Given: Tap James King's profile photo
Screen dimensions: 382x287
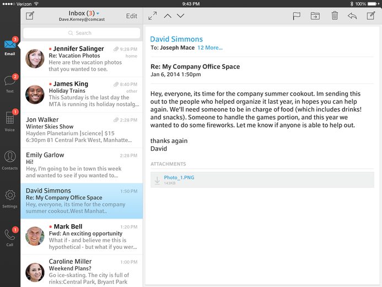Looking at the screenshot, I should click(x=35, y=94).
